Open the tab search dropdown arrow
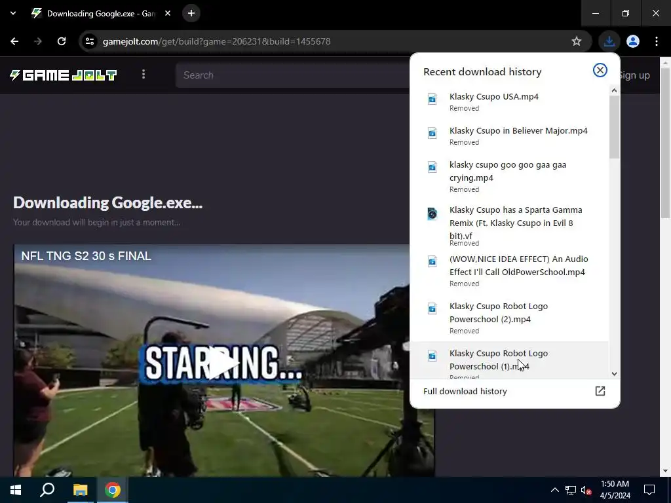The height and width of the screenshot is (503, 671). [x=13, y=13]
